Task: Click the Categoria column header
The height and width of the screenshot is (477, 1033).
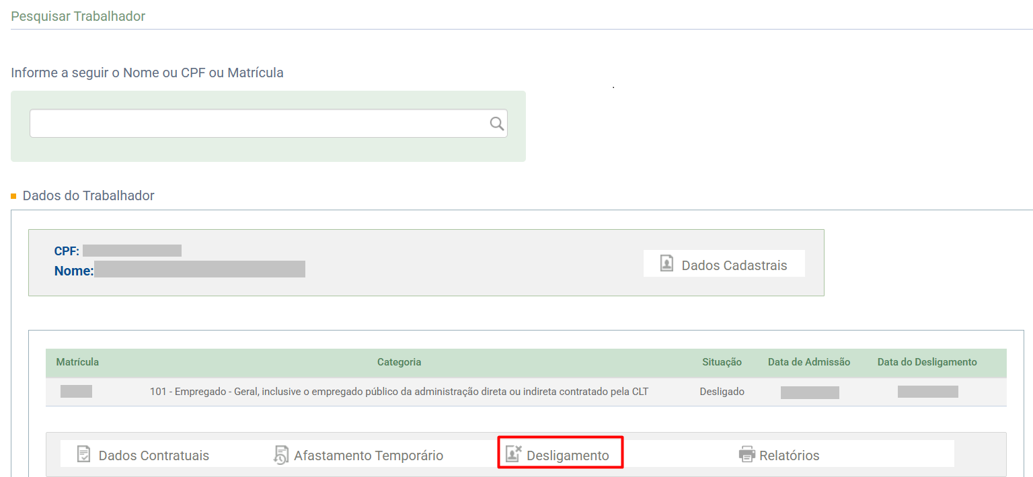Action: click(x=399, y=362)
